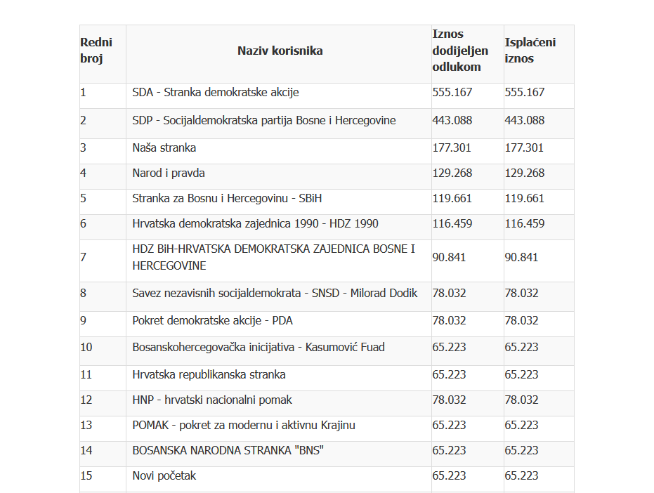
Task: Select the Hrvatska republikanska stranka cell
Action: coord(279,379)
